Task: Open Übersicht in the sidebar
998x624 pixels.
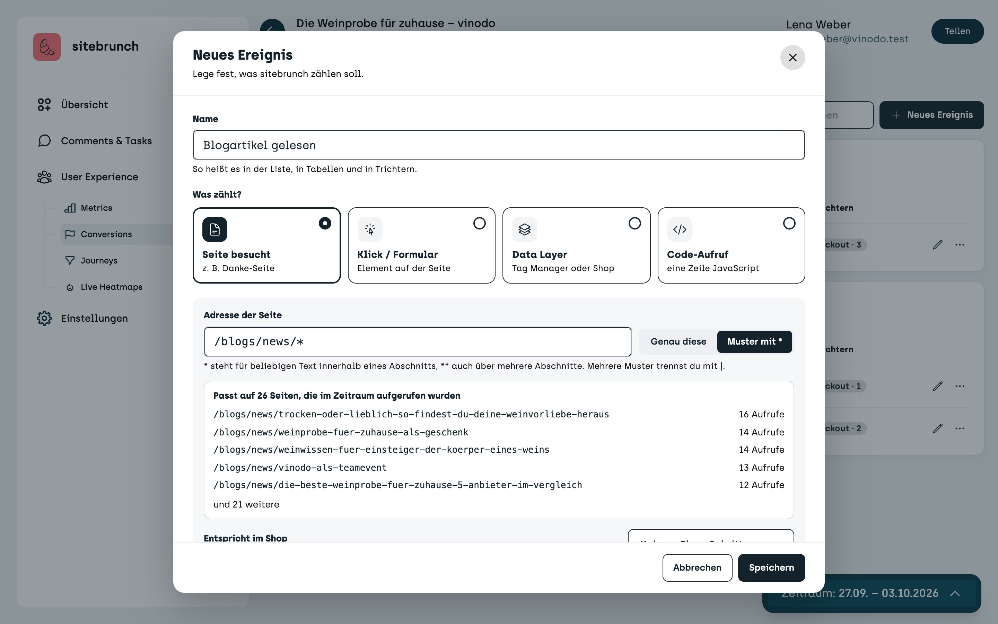Action: click(x=85, y=105)
